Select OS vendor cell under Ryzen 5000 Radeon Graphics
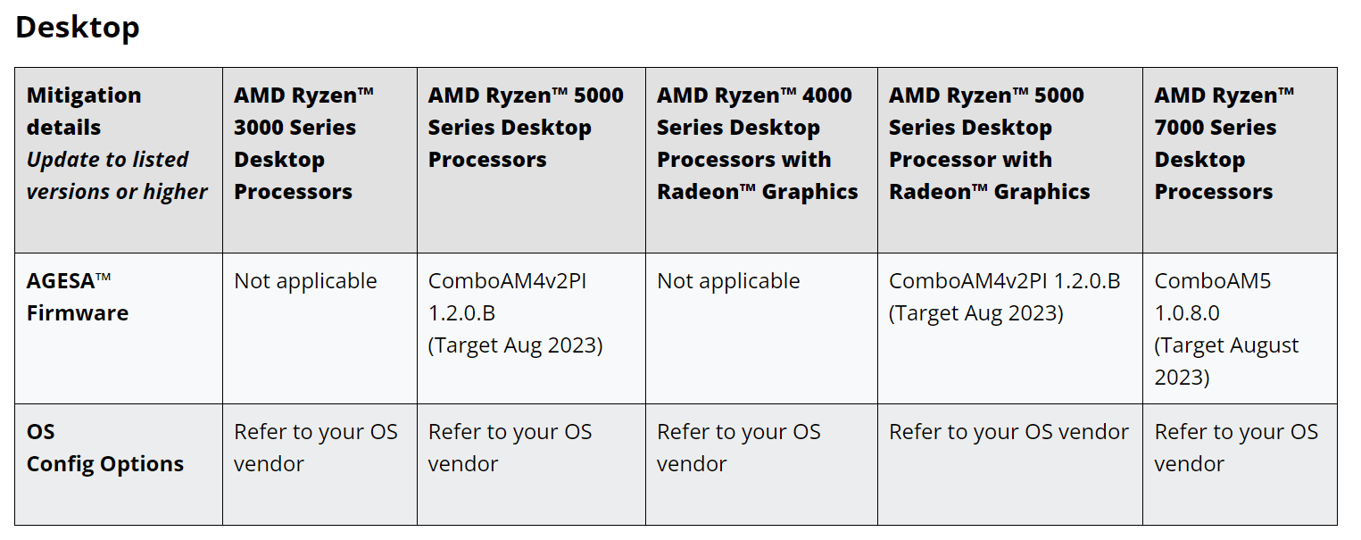Screen dimensions: 1361x540 [x=1010, y=464]
